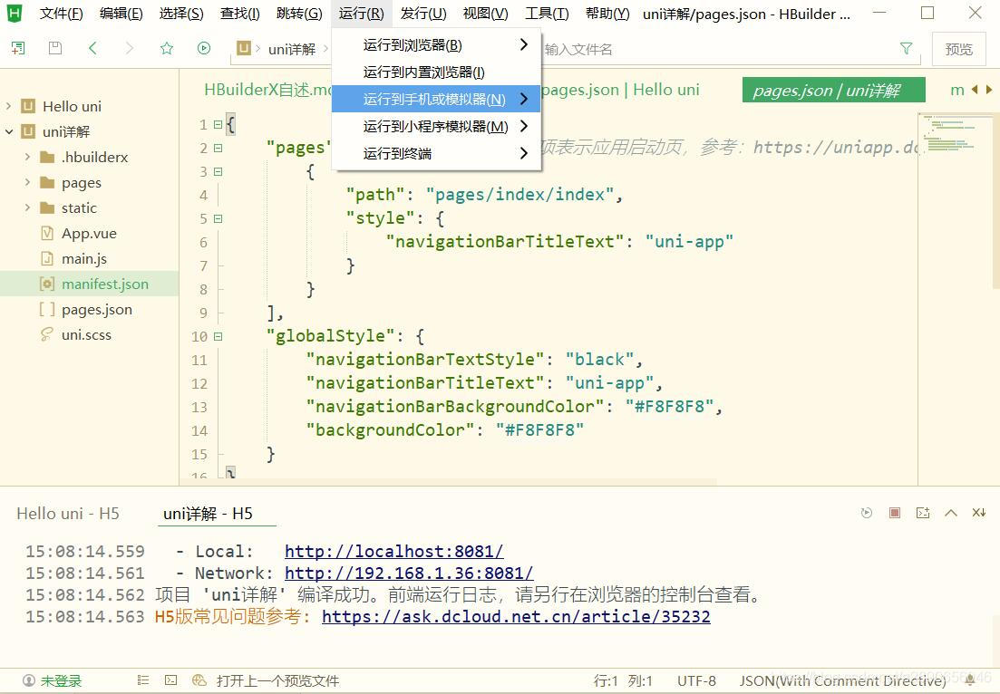Choose 运行到小程序模拟器(M) menu entry
Viewport: 1000px width, 694px height.
point(436,126)
